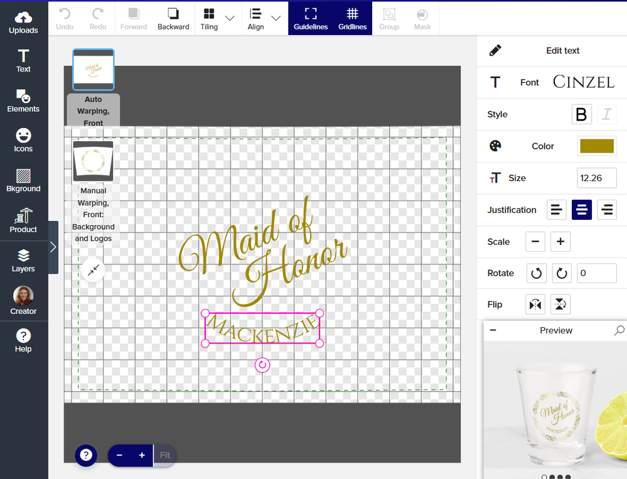Flip text horizontally

tap(535, 304)
